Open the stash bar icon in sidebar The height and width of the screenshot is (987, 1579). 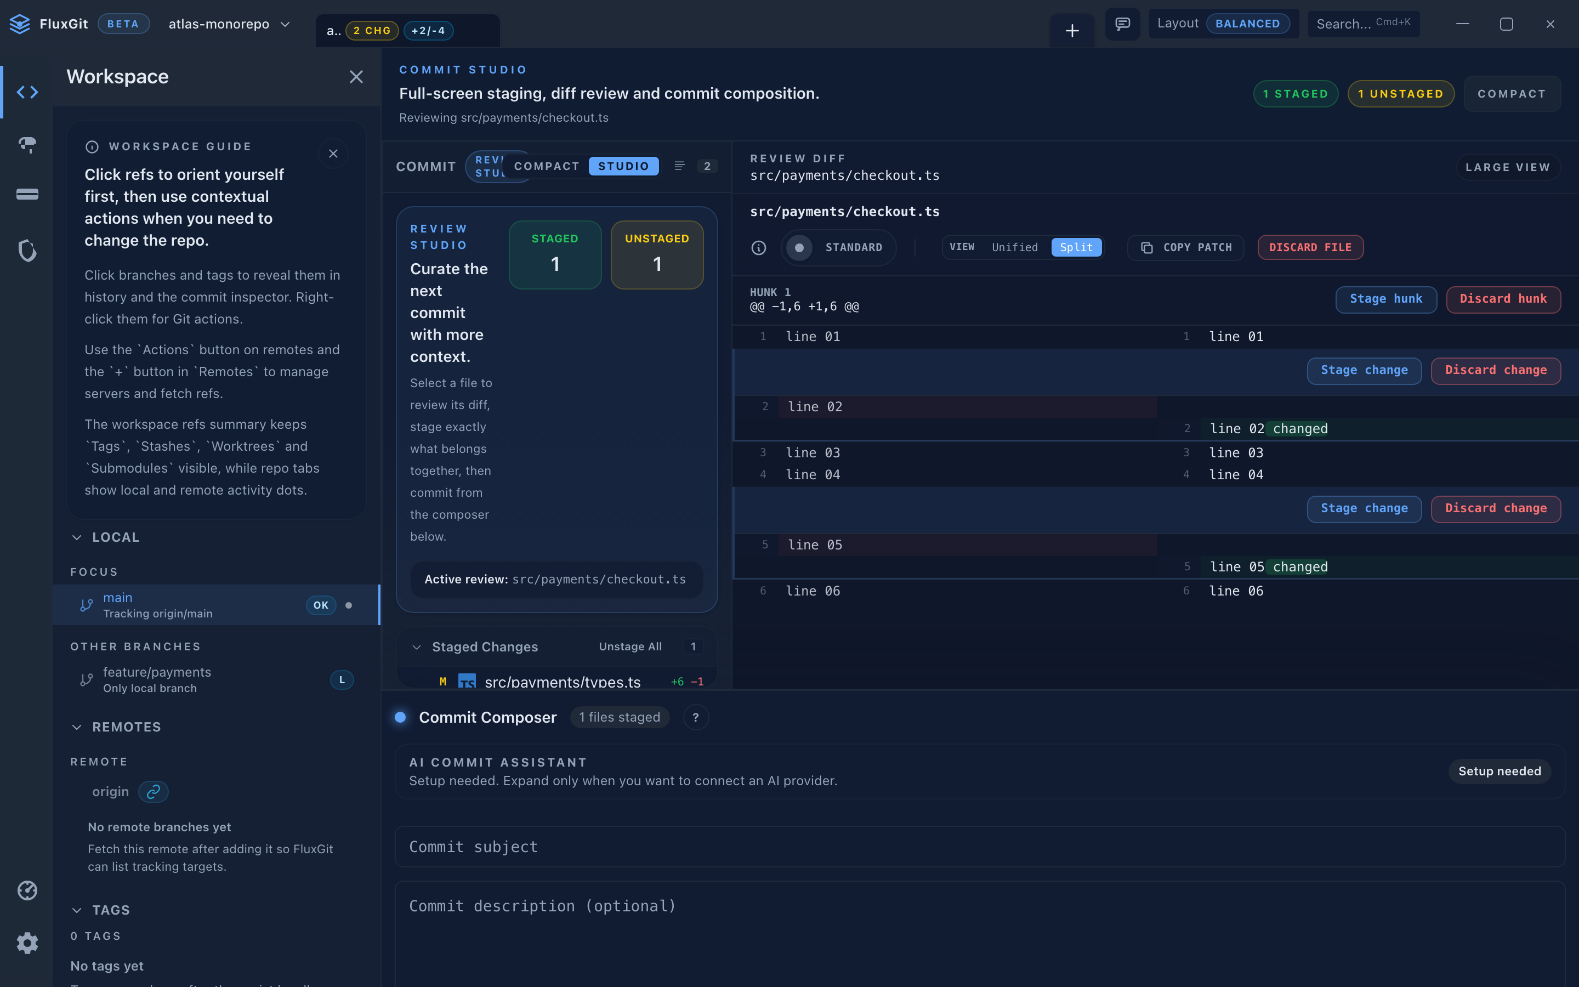(27, 195)
